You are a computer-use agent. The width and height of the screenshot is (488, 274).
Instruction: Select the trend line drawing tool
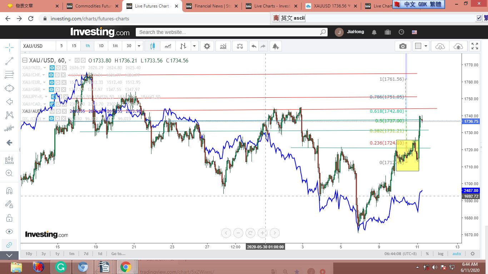coord(10,61)
